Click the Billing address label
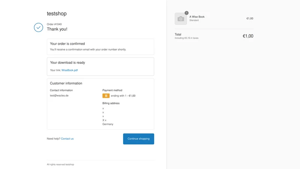Viewport: 300px width, 169px height. [x=111, y=103]
